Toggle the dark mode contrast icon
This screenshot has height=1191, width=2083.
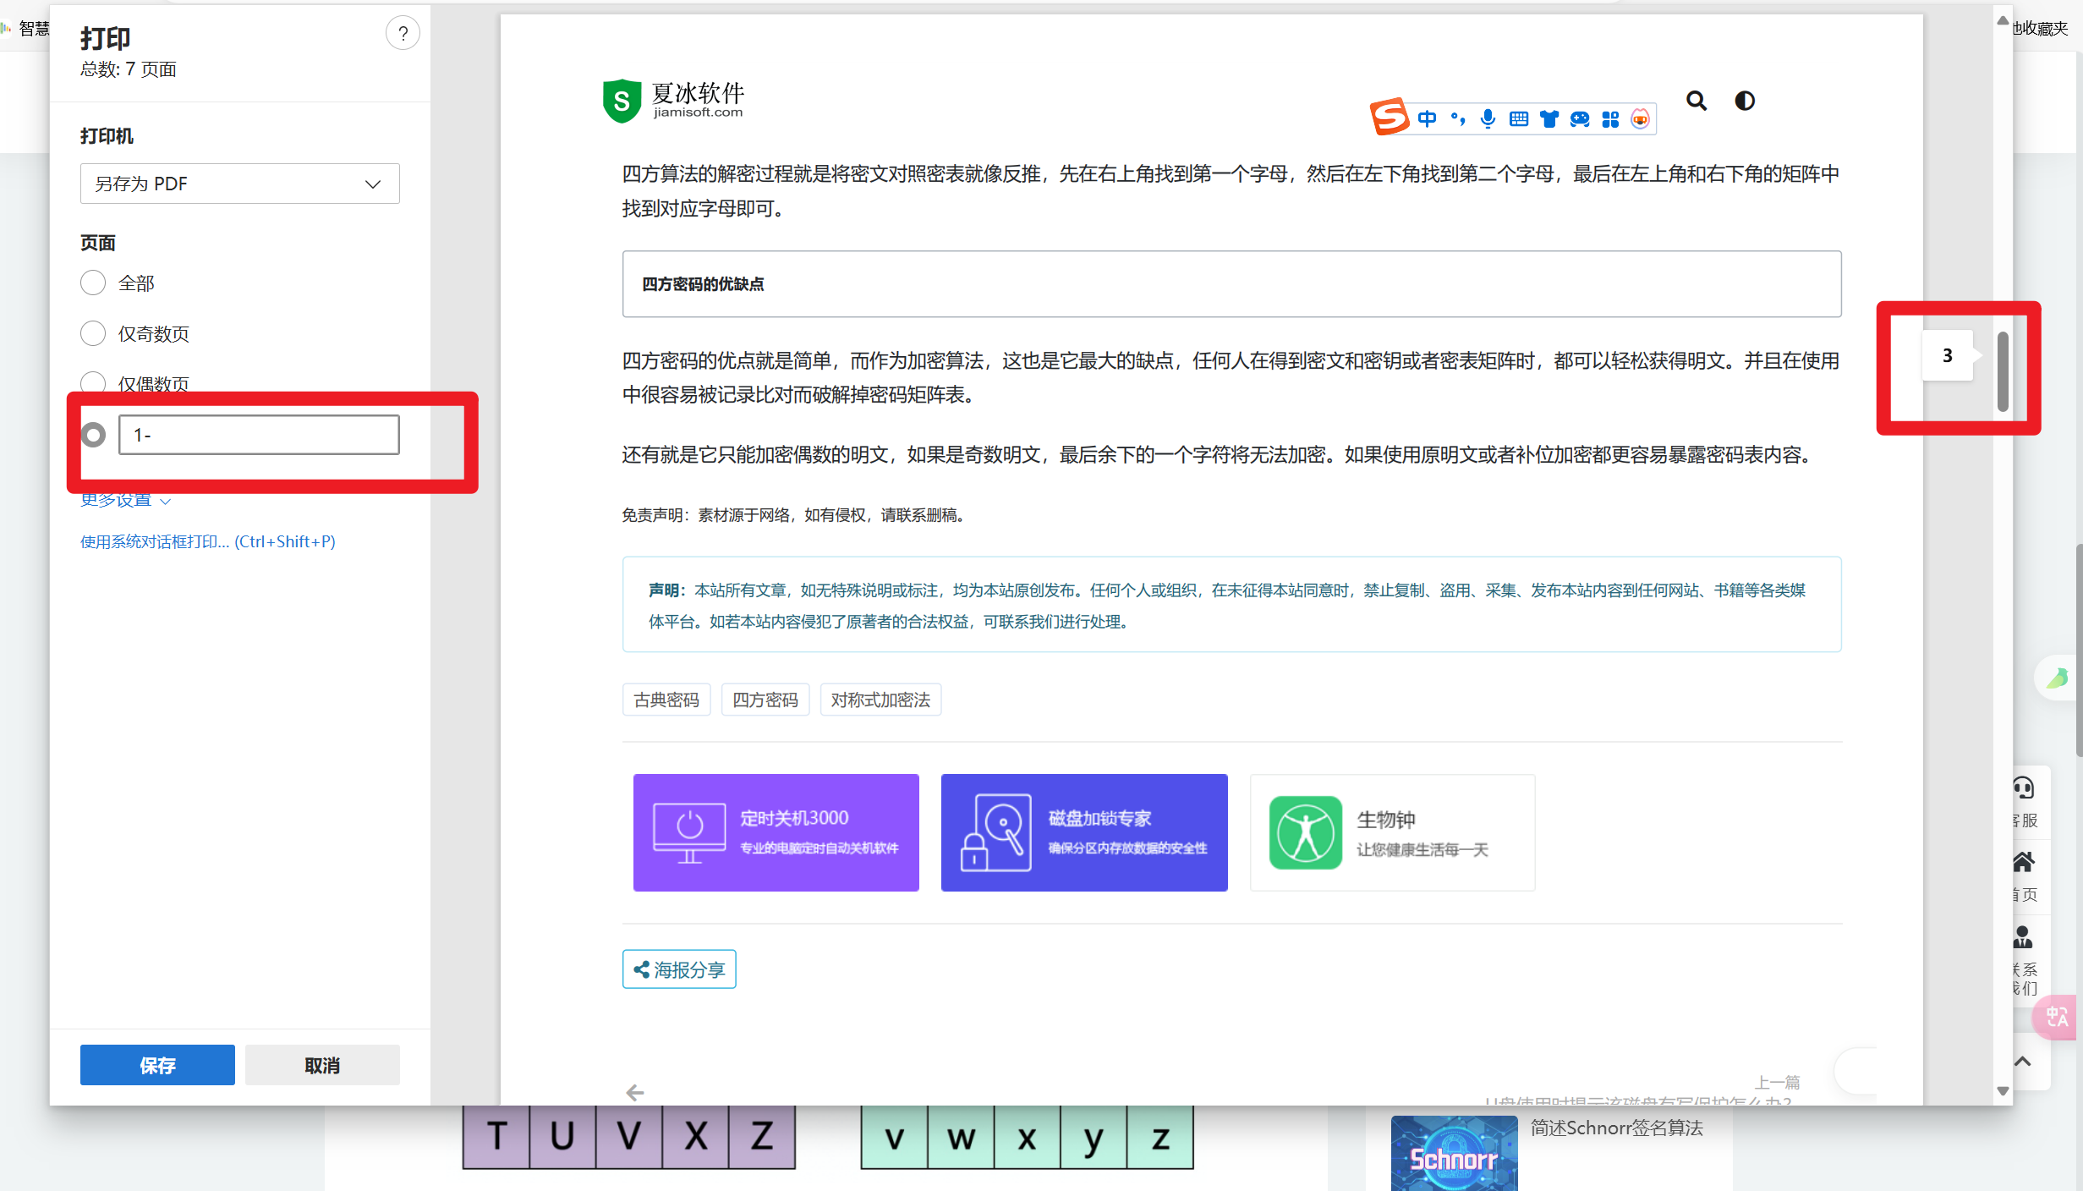[1744, 101]
